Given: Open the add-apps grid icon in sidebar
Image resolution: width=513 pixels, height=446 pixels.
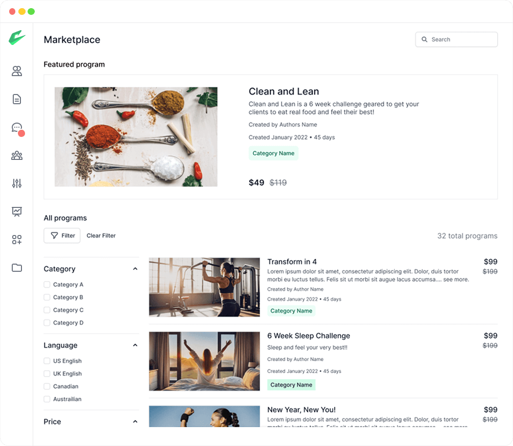Looking at the screenshot, I should click(x=17, y=240).
